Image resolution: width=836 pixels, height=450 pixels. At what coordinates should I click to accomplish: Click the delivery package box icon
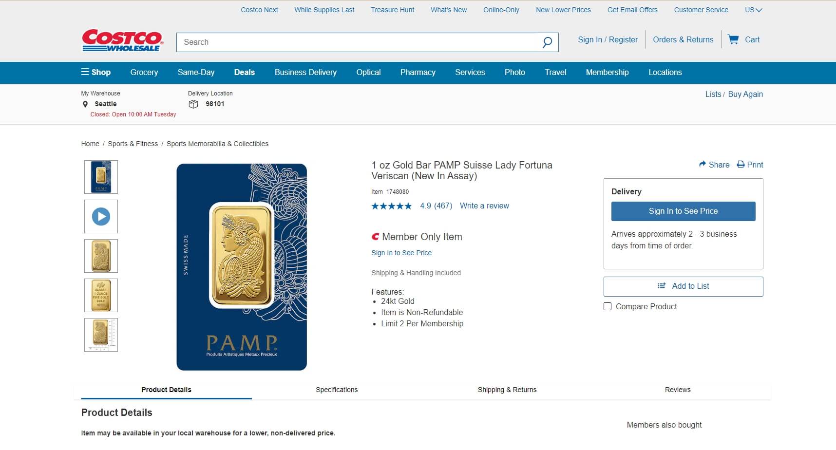click(193, 104)
